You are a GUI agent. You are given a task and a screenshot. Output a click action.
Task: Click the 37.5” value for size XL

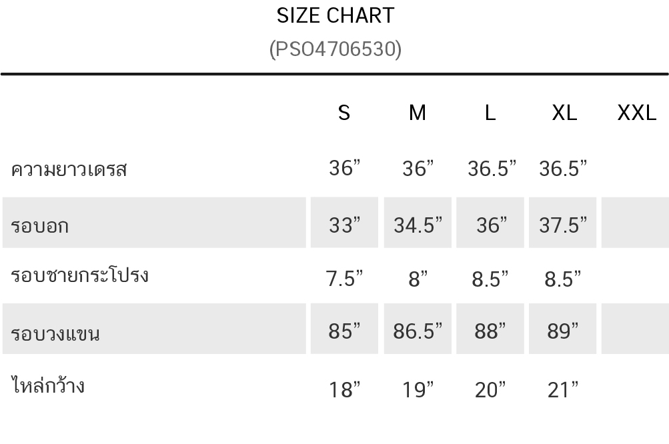[563, 225]
